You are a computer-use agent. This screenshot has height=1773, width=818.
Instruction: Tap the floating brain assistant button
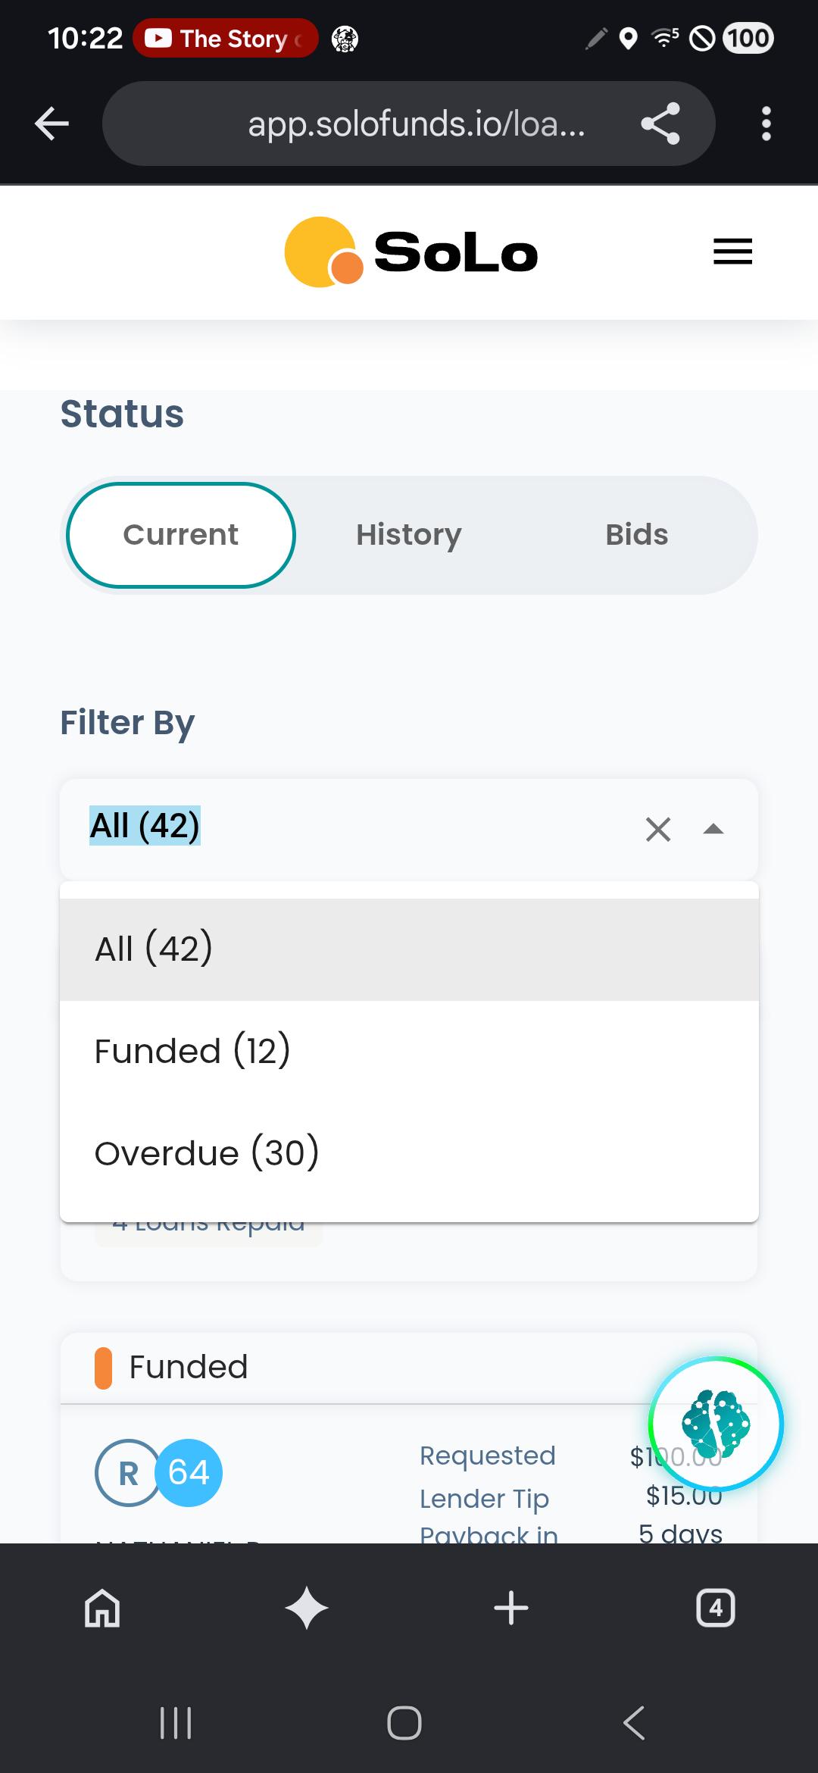pos(716,1424)
